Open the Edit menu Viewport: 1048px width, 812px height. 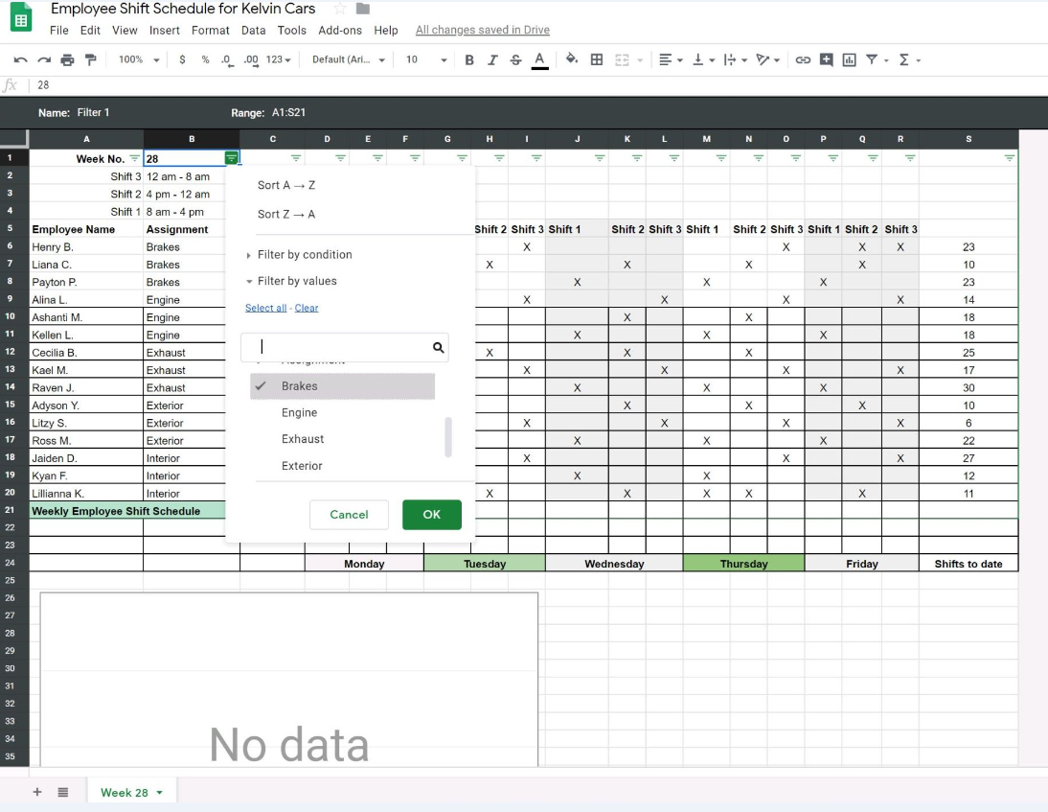coord(90,30)
